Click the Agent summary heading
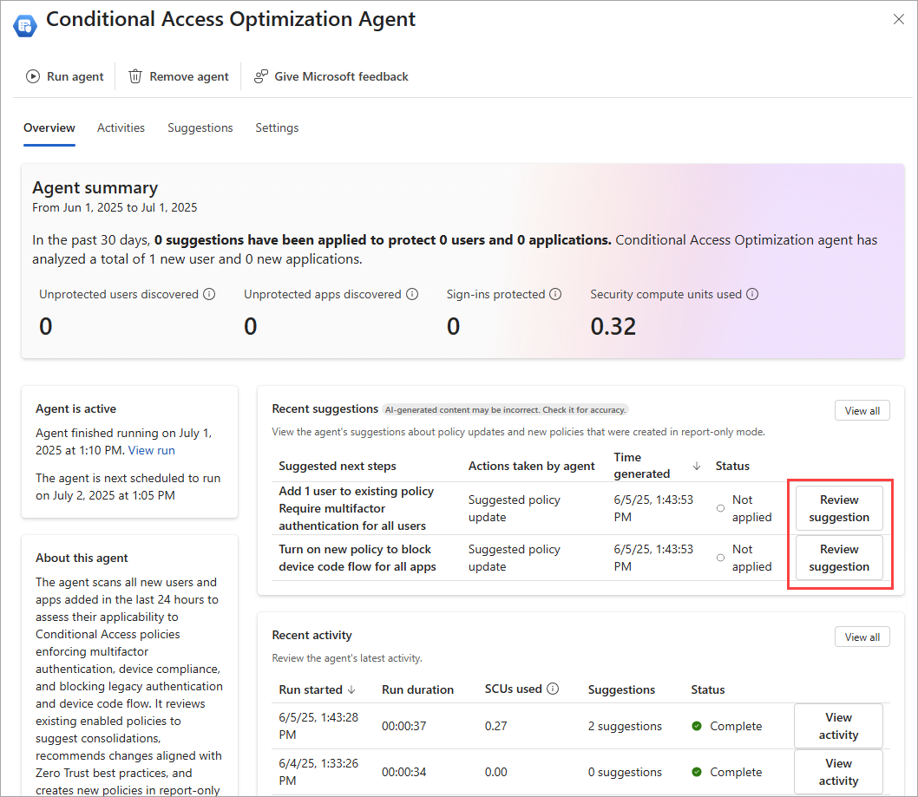 [95, 188]
